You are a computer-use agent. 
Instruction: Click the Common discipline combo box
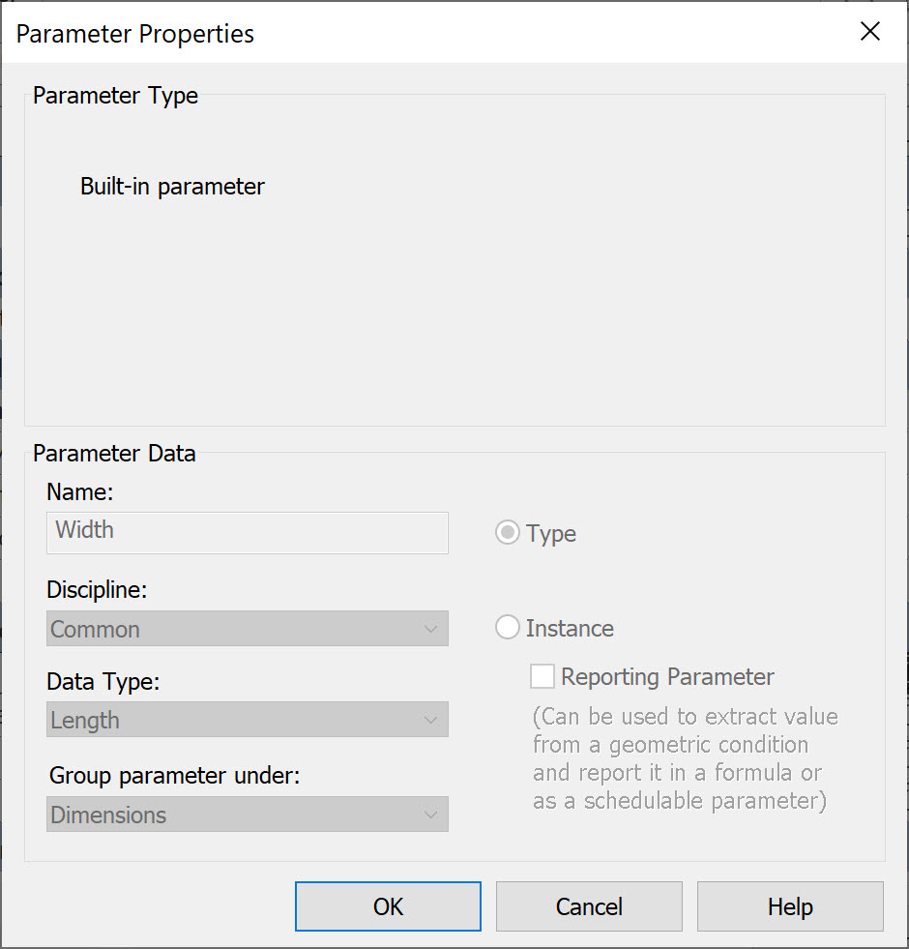coord(247,628)
